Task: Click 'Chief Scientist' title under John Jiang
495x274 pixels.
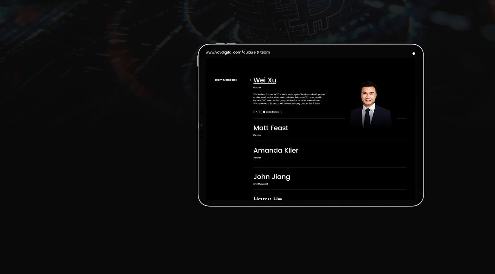Action: 260,184
